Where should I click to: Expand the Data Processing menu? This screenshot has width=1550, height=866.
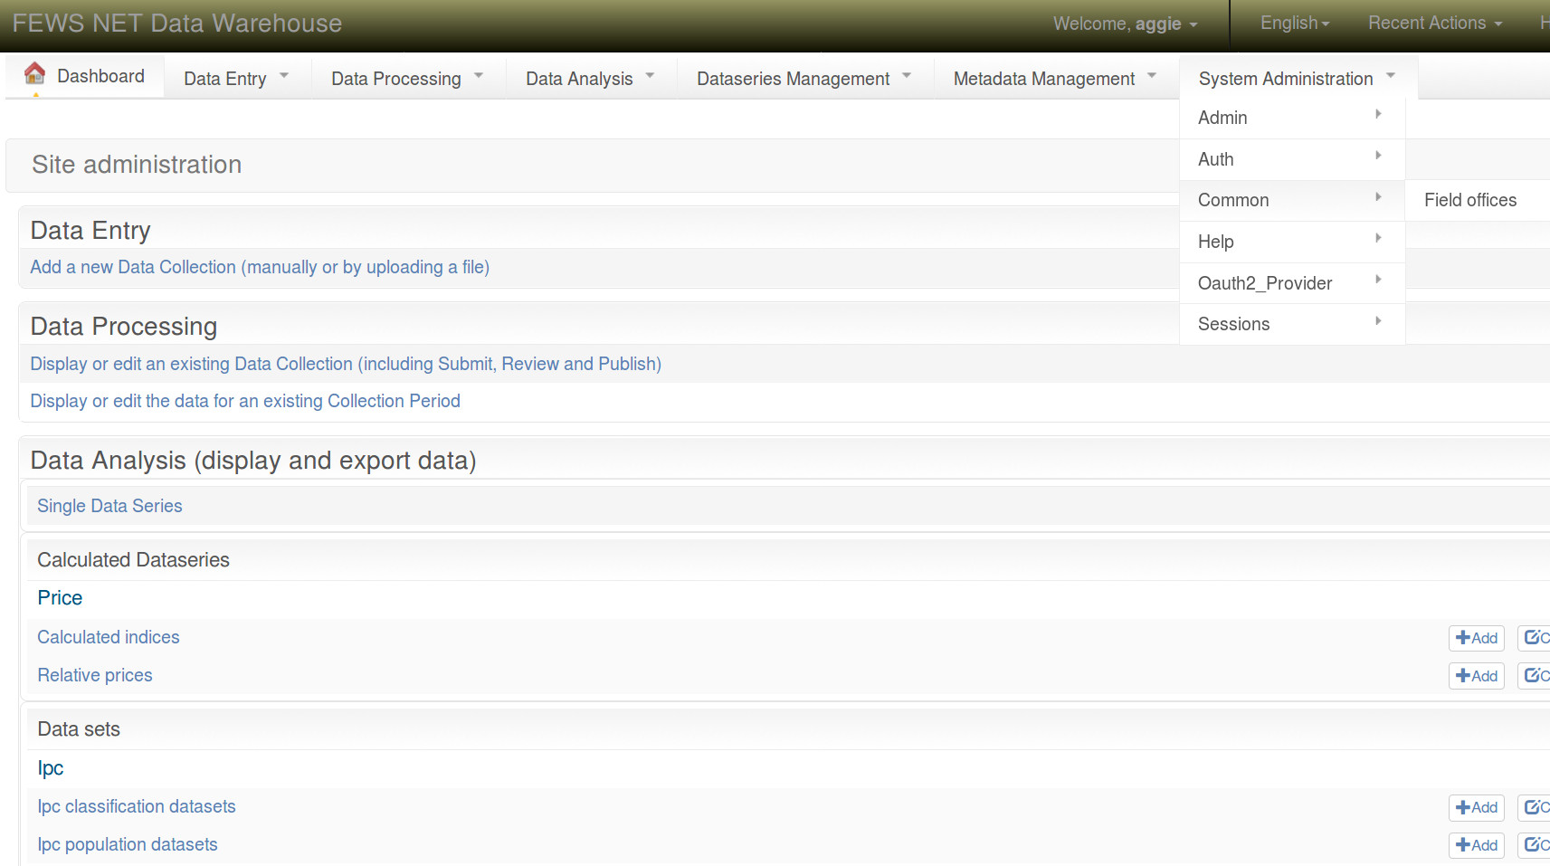click(406, 79)
